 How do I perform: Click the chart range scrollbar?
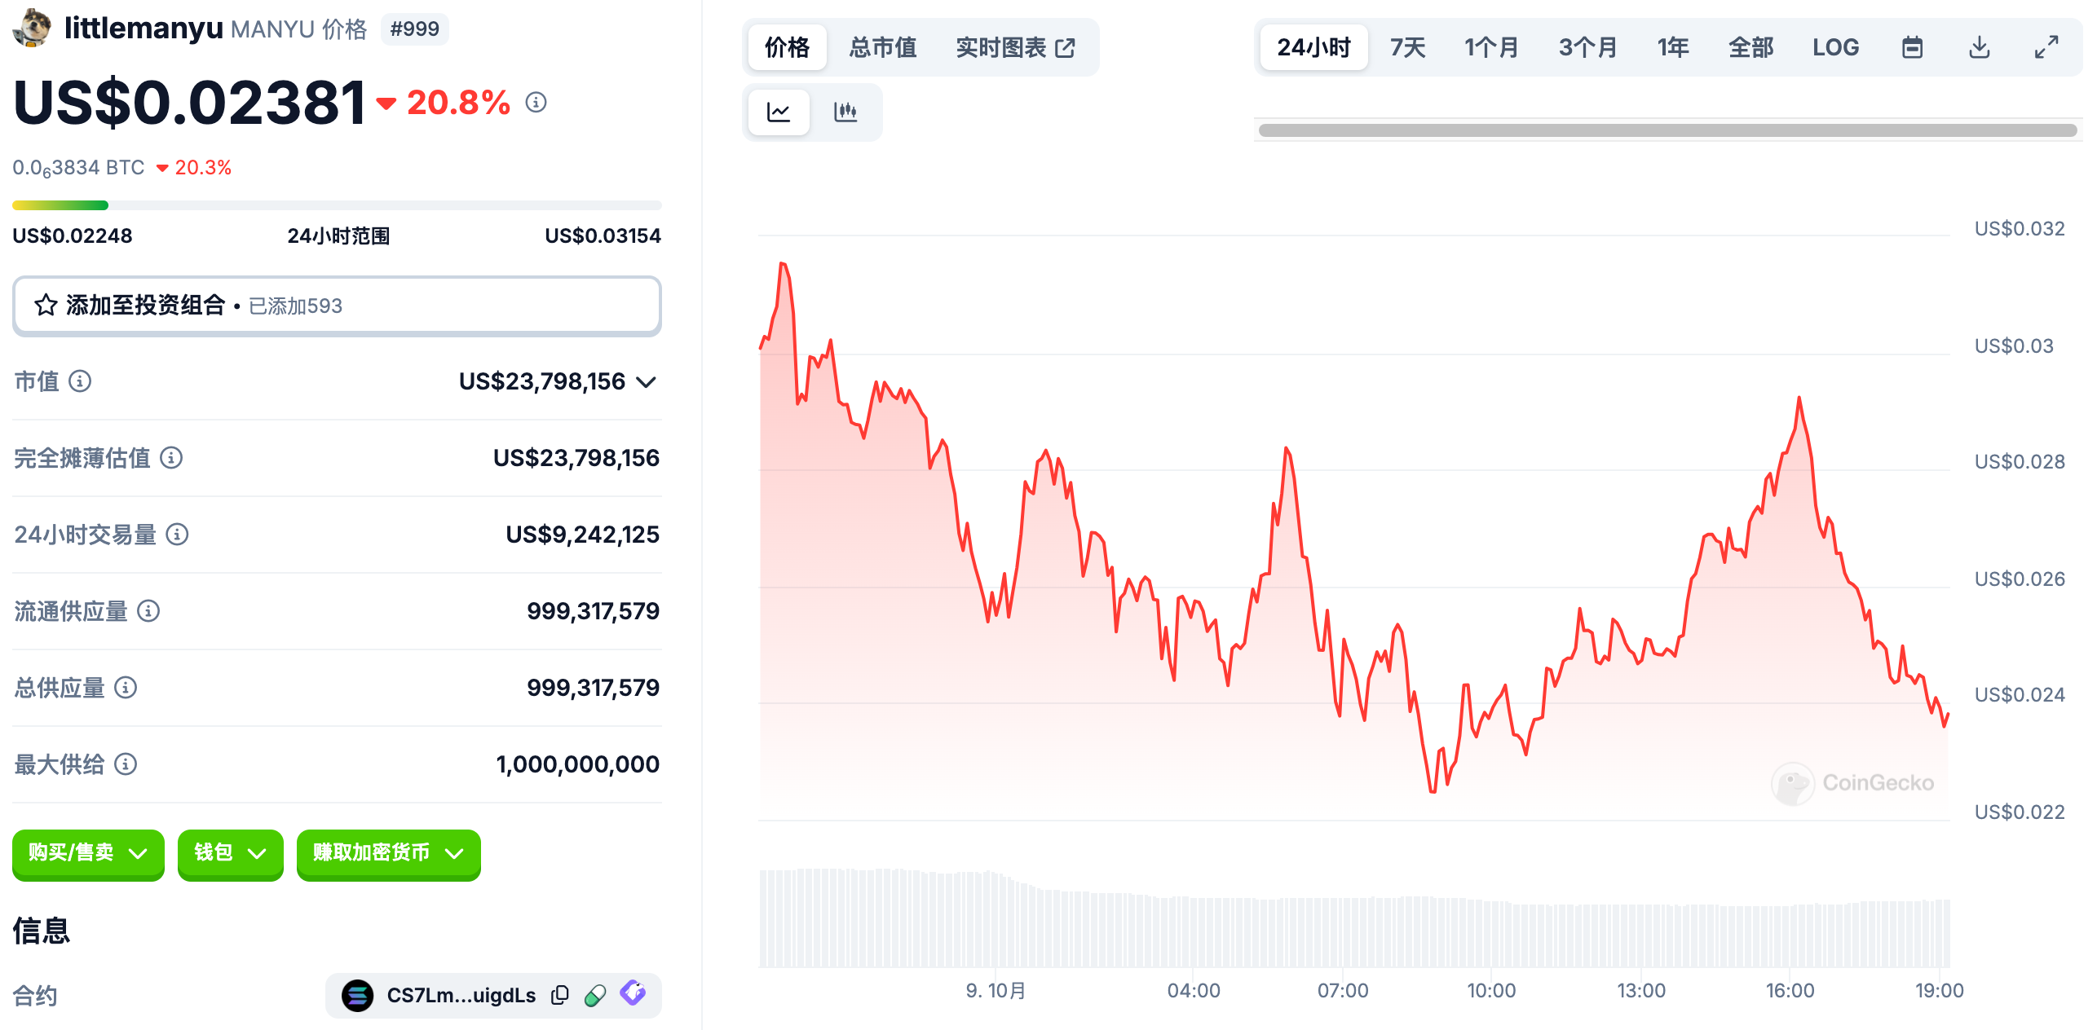click(1667, 130)
